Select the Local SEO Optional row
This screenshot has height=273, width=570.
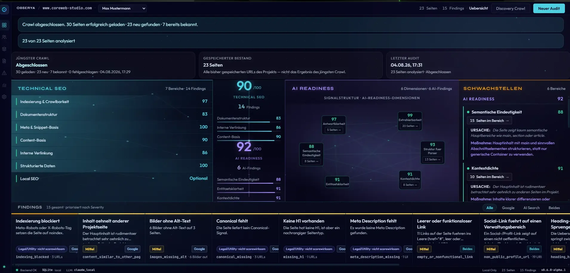pos(112,179)
